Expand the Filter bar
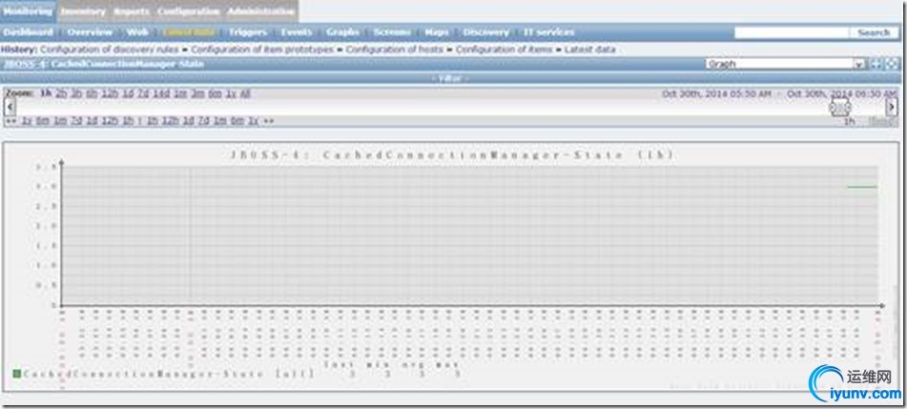The width and height of the screenshot is (907, 409). click(451, 79)
